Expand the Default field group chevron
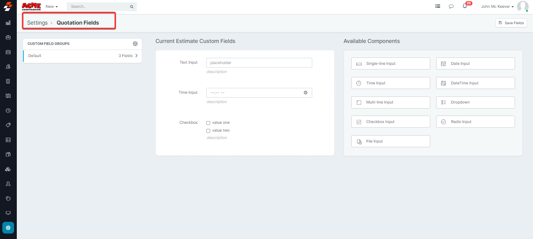Viewport: 533px width, 239px height. [x=136, y=56]
